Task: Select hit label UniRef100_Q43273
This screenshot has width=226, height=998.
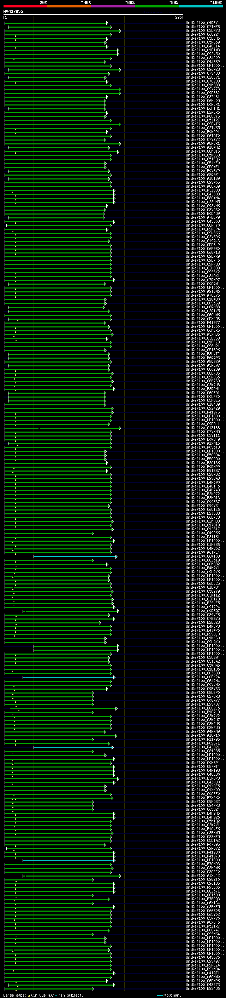Action: 203,985
